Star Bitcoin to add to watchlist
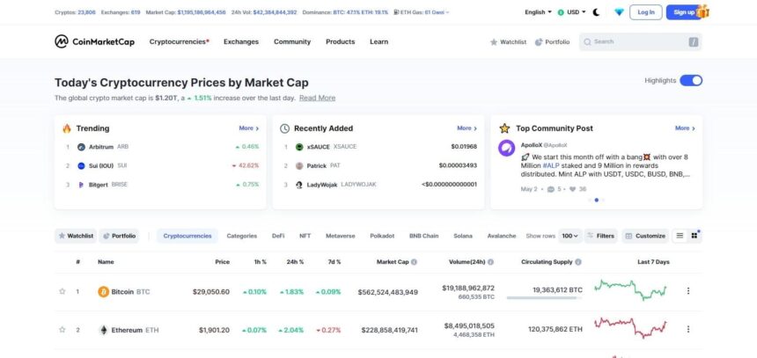Screen dimensions: 757x358 [x=62, y=291]
